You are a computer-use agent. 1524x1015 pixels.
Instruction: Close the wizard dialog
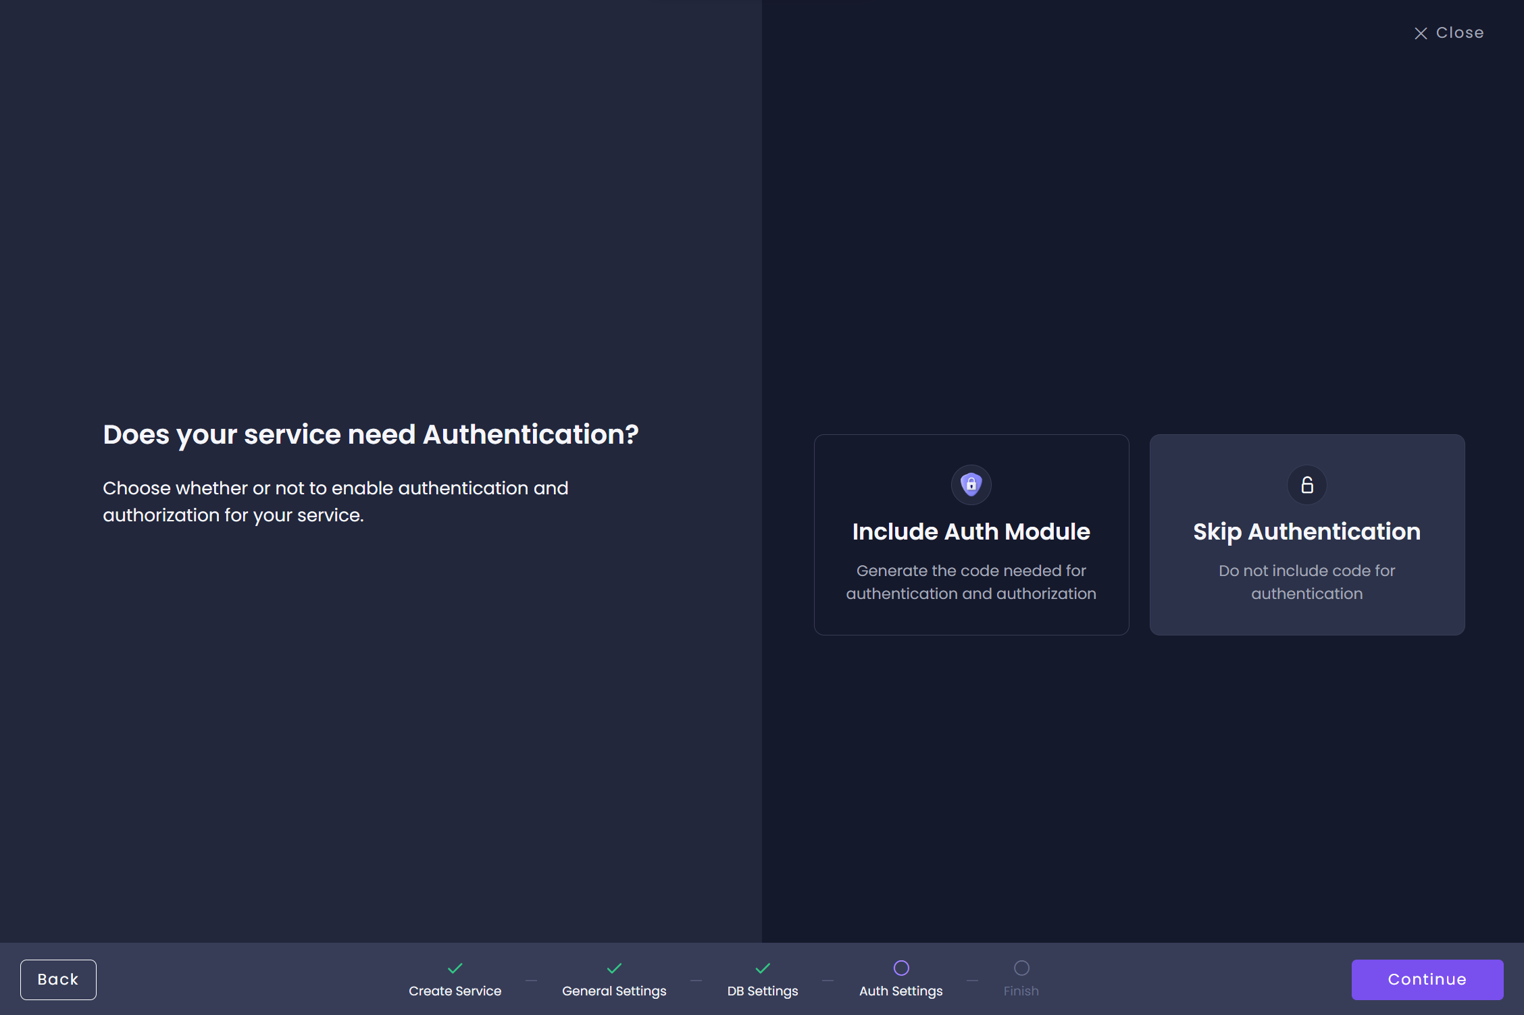(x=1448, y=32)
